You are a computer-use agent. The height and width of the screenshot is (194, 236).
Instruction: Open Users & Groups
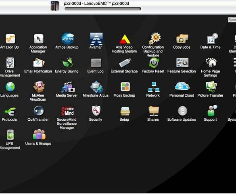(x=39, y=134)
